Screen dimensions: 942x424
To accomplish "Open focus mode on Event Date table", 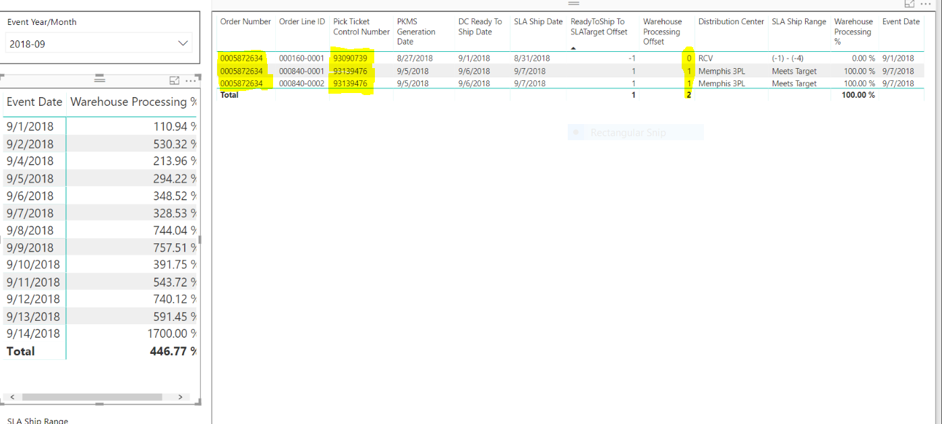I will (175, 80).
